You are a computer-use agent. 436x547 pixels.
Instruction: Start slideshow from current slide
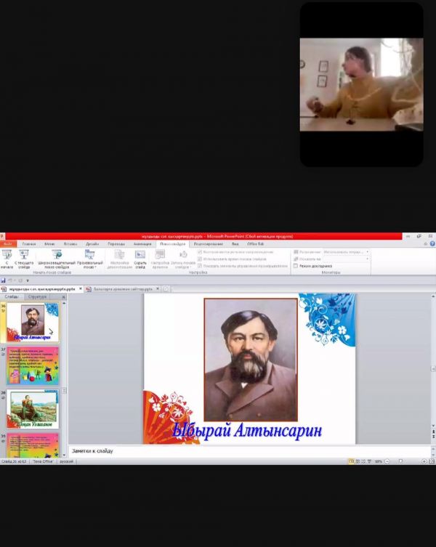(24, 256)
